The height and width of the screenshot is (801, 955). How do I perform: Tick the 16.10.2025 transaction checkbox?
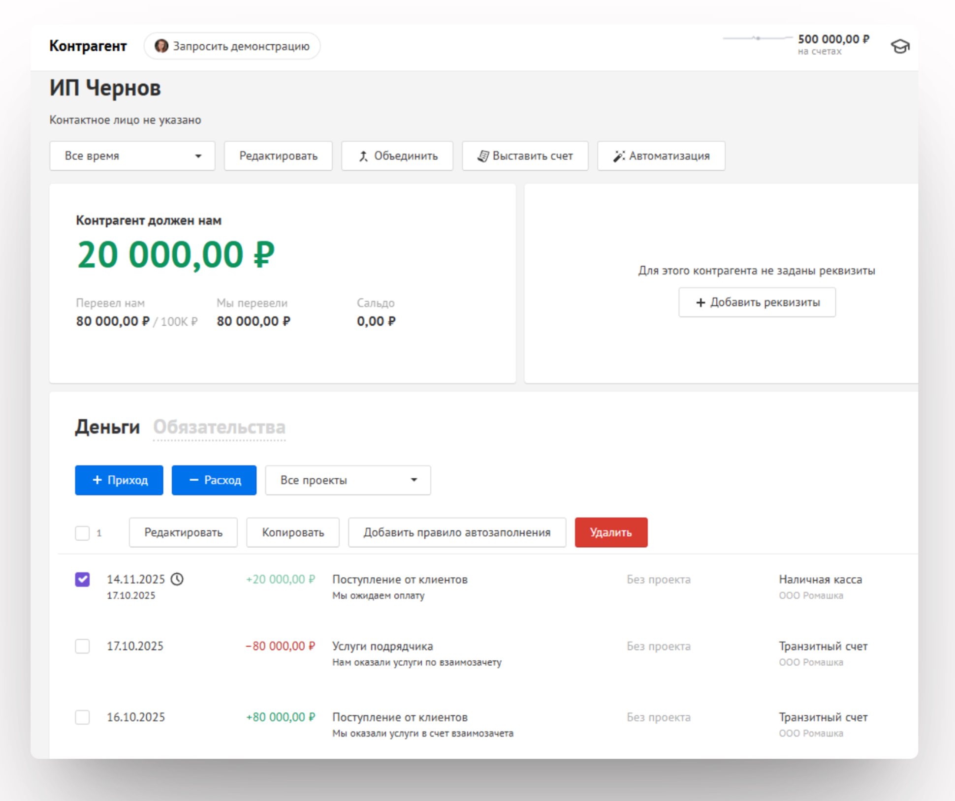click(83, 717)
